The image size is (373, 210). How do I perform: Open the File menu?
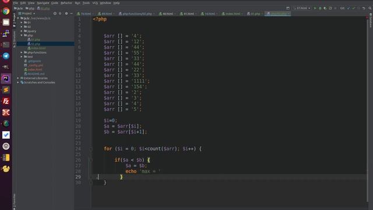(16, 3)
